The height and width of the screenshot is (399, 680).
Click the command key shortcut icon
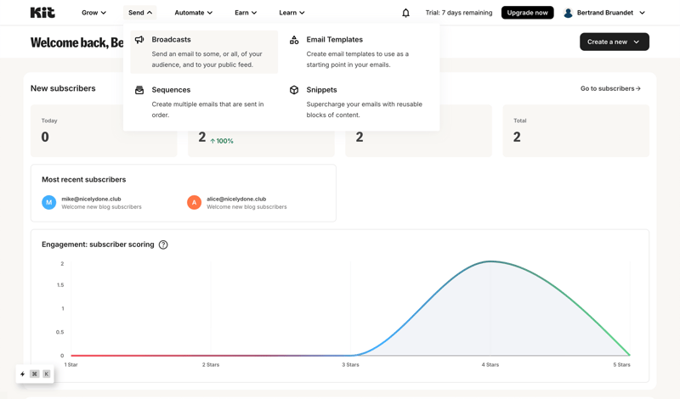(x=35, y=374)
